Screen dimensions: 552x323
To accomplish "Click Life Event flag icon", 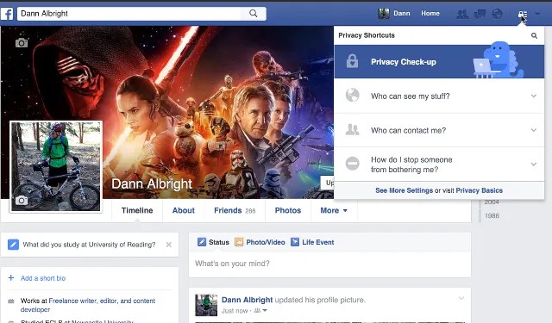I will [295, 242].
